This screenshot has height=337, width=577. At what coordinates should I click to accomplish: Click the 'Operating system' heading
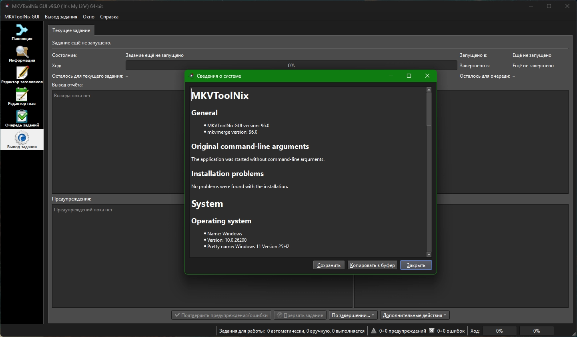tap(221, 221)
